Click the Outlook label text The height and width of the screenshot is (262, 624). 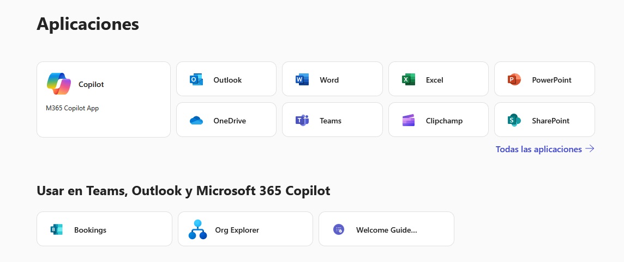click(227, 80)
